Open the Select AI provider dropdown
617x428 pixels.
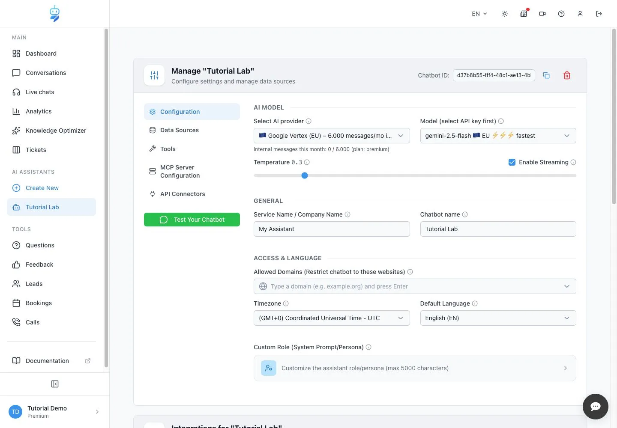[x=332, y=136]
